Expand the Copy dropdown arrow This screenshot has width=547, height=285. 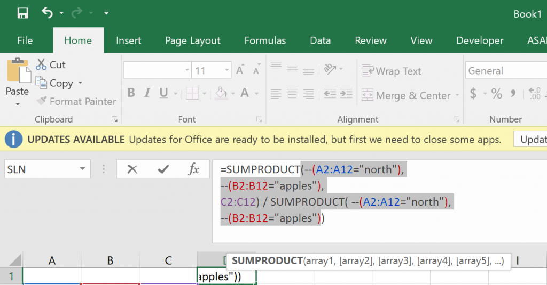pos(80,83)
